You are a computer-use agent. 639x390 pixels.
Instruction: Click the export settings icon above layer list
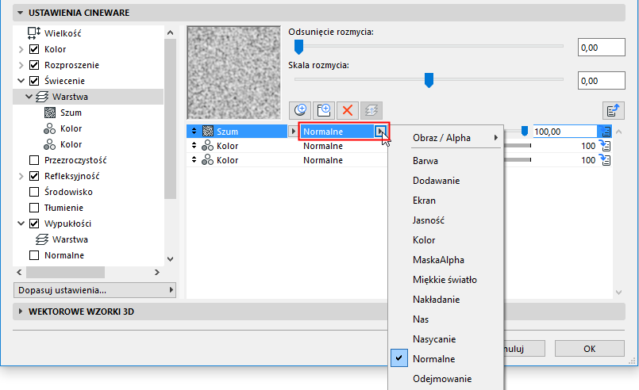coord(614,110)
